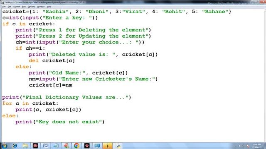Open the File menu
This screenshot has height=149, width=266.
tap(4, 7)
